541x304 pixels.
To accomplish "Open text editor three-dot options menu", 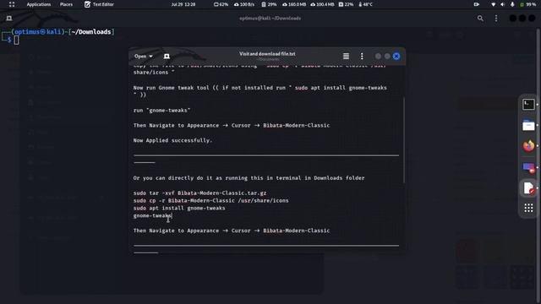I will tap(362, 57).
